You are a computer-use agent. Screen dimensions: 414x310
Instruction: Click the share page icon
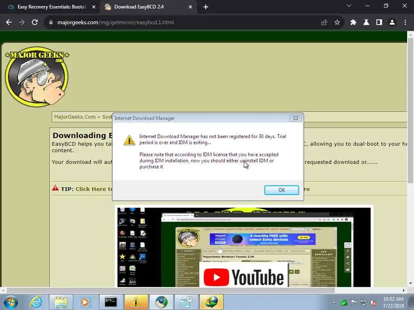click(324, 23)
